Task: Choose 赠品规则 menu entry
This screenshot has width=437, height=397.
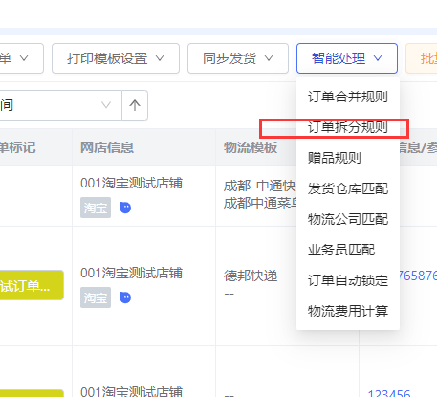Action: coord(348,158)
